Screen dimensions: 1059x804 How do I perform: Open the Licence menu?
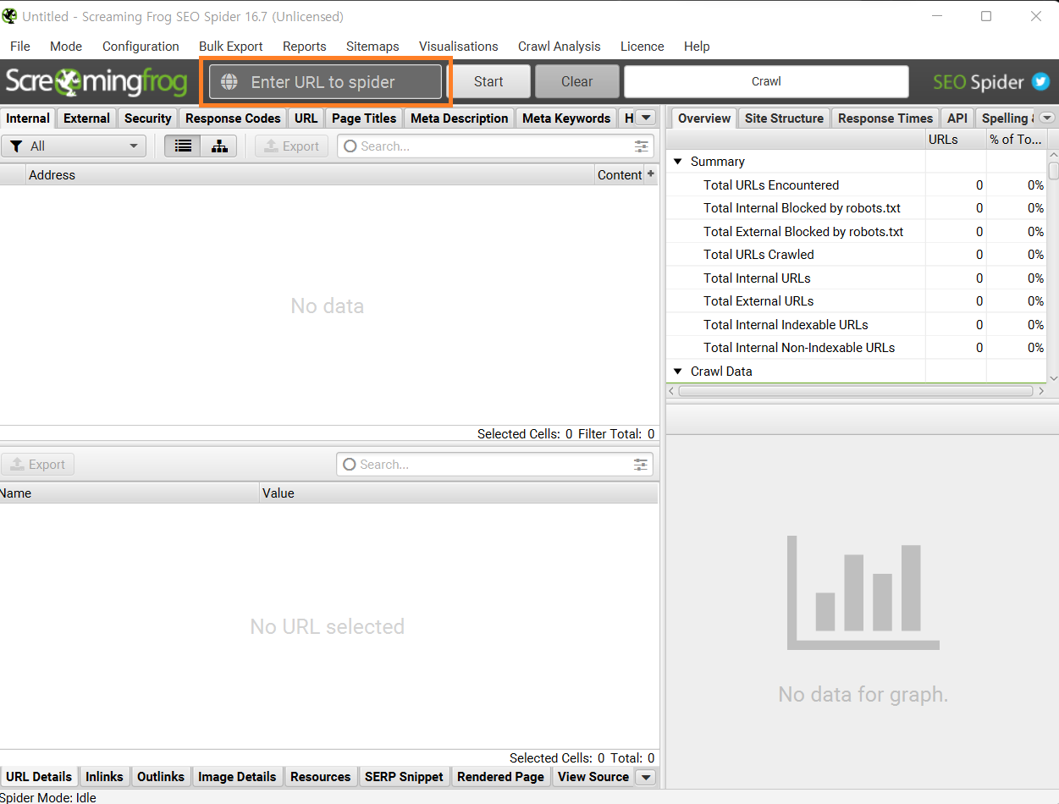click(x=643, y=47)
